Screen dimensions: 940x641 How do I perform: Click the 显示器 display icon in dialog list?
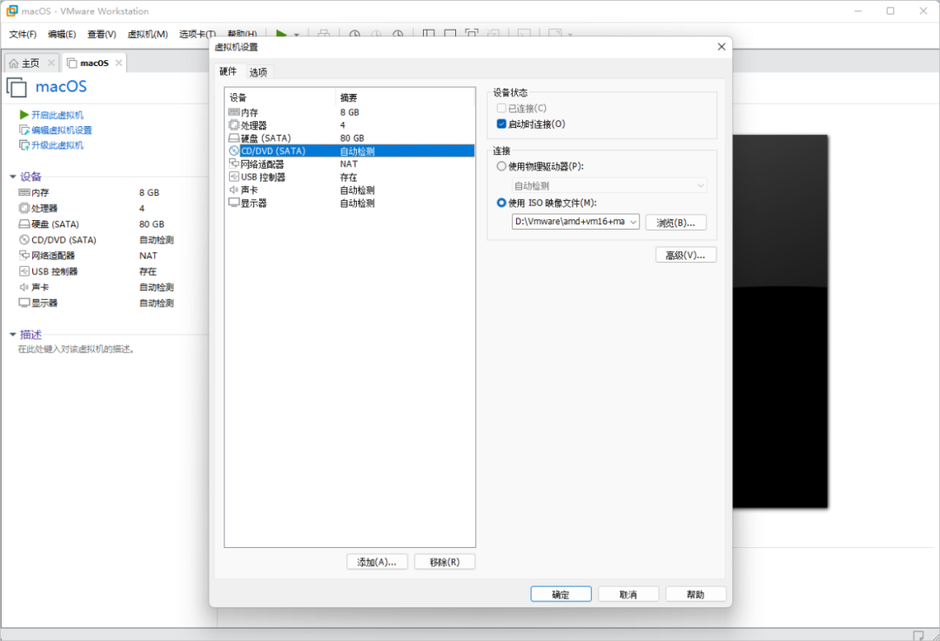click(233, 203)
